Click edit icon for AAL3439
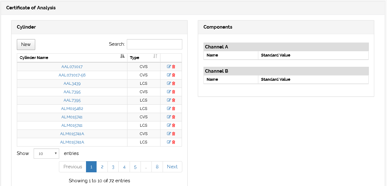 point(169,83)
